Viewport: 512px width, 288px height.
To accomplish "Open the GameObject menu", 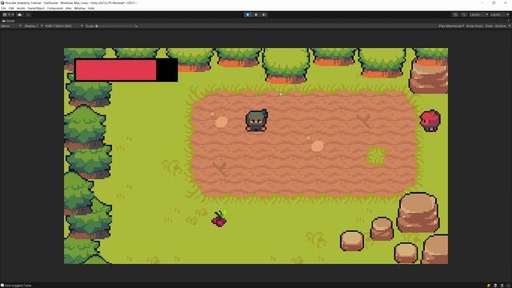I will 36,8.
